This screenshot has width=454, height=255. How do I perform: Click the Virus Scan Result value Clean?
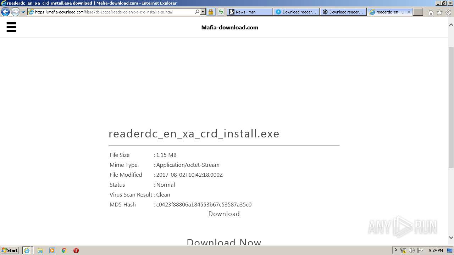(x=163, y=194)
